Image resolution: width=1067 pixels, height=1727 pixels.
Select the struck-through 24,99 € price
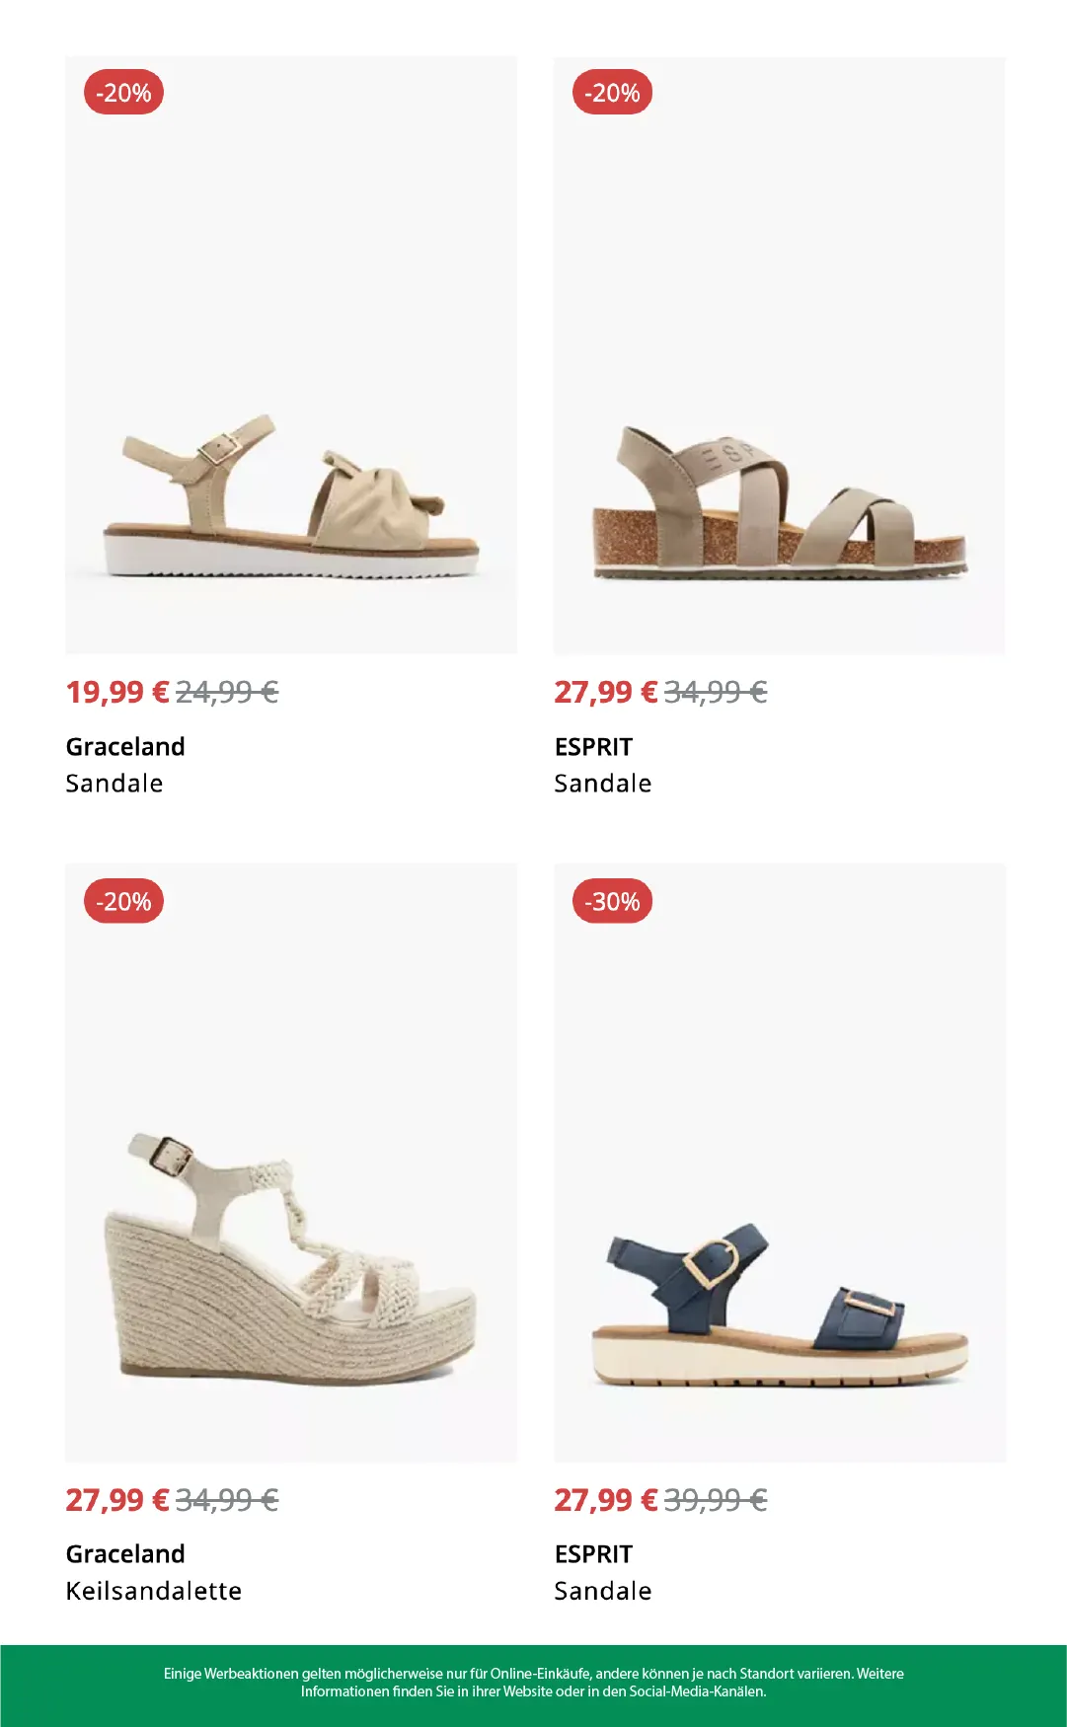[x=227, y=692]
